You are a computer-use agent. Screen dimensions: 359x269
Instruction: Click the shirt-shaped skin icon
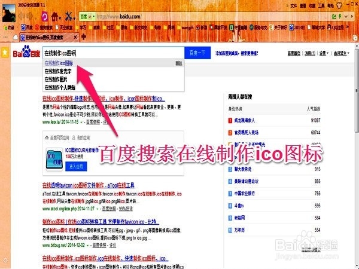pyautogui.click(x=339, y=5)
